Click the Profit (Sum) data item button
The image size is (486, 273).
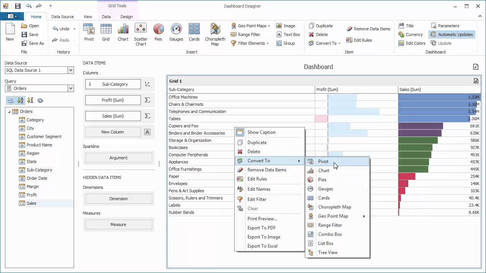(x=113, y=100)
